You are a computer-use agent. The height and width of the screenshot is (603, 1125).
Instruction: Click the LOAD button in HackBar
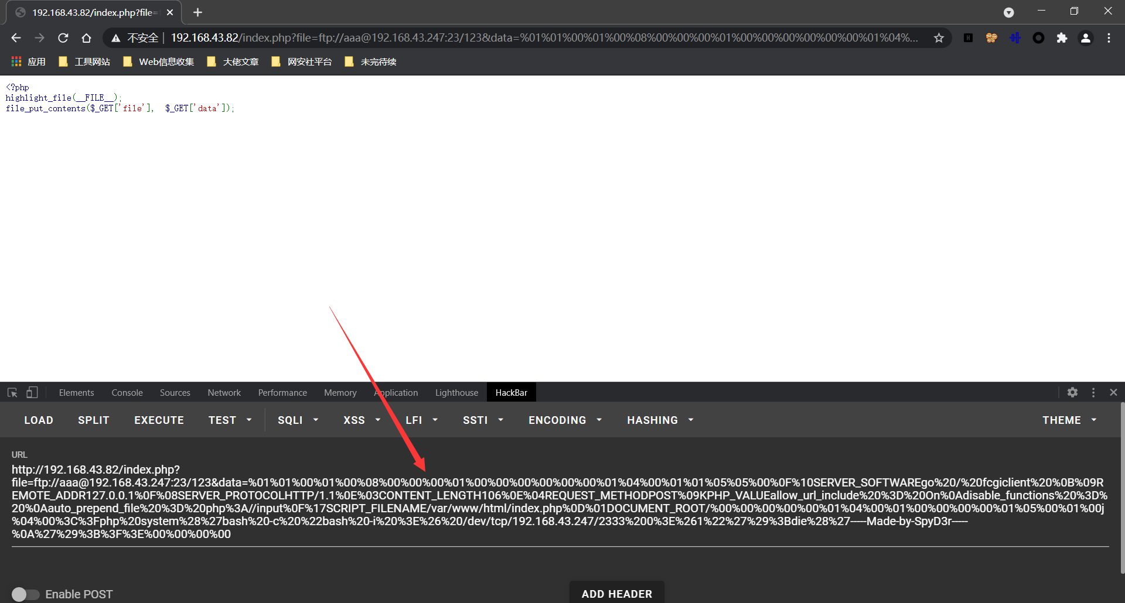[x=39, y=420]
